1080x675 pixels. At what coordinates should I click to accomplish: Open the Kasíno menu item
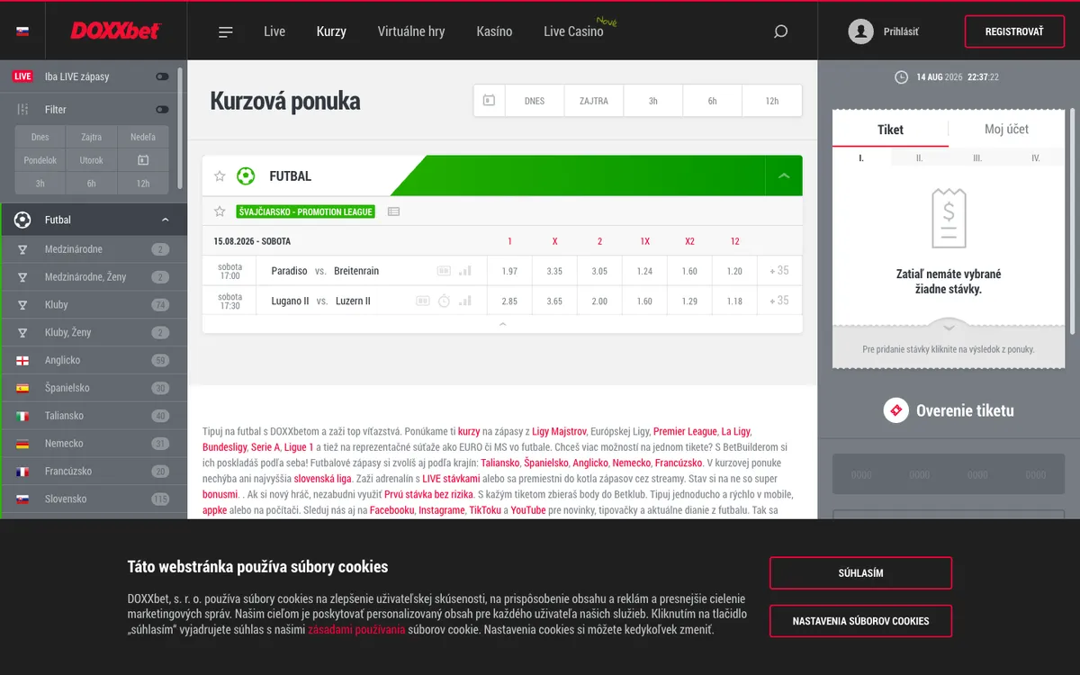[x=494, y=31]
